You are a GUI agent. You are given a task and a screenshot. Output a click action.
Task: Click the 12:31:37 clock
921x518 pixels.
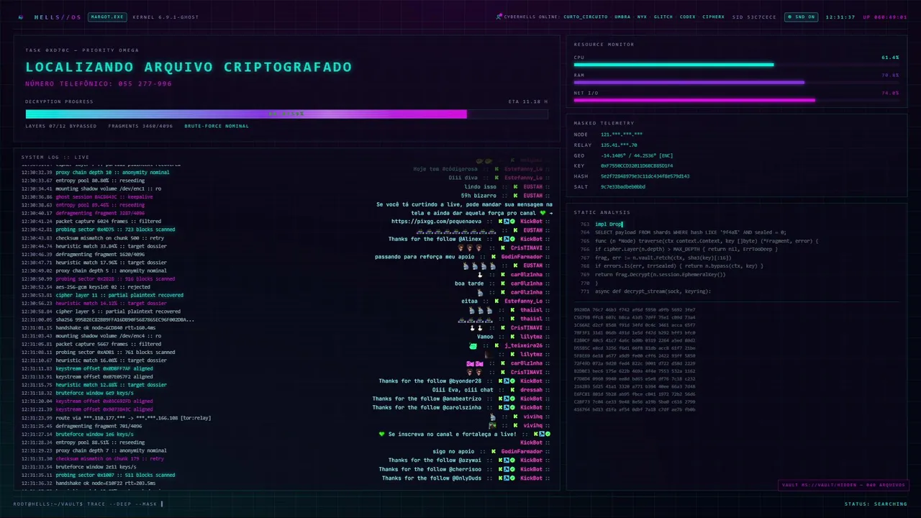click(840, 17)
